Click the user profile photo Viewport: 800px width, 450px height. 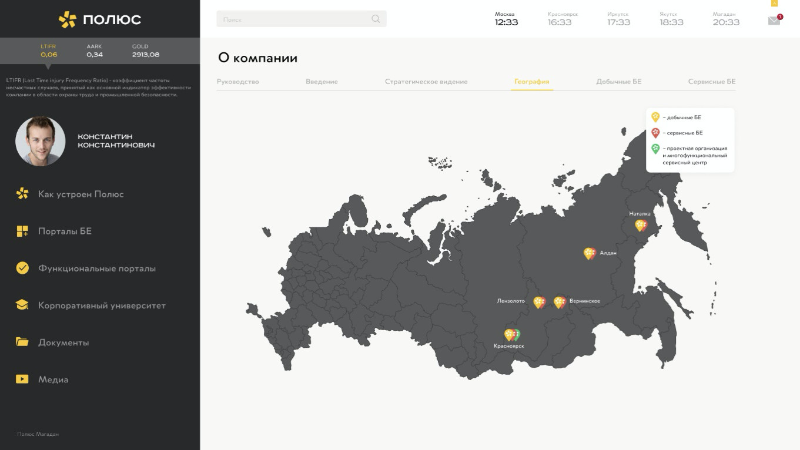pyautogui.click(x=41, y=141)
